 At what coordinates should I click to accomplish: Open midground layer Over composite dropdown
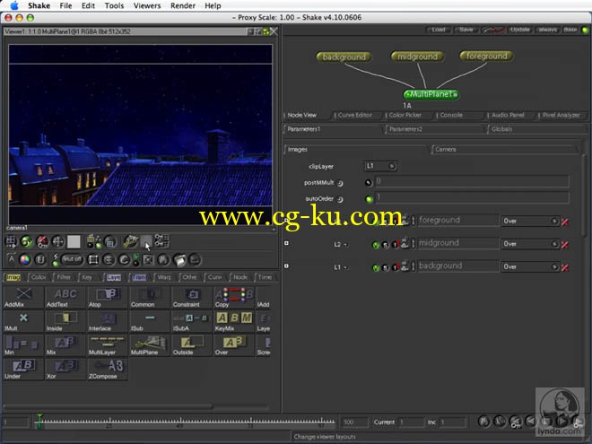point(530,244)
